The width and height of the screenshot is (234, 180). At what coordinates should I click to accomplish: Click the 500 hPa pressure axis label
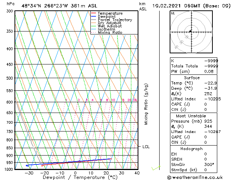point(10,78)
